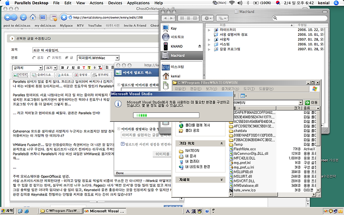Open the 도구(T) menu in Explorer
Viewport: 344px width, 215px height.
pos(249,89)
